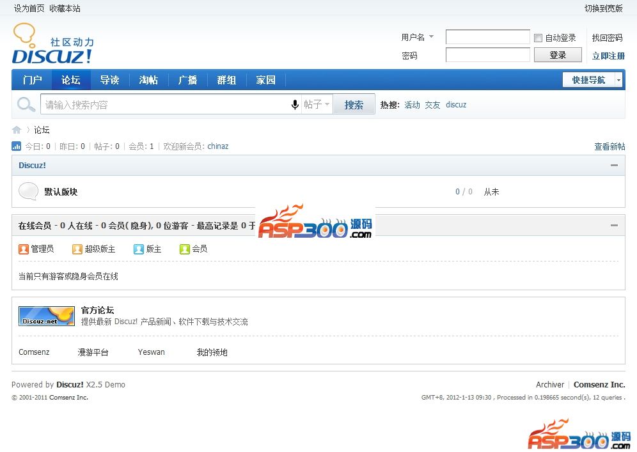
Task: Click the 版主 blue user icon
Action: coord(139,249)
